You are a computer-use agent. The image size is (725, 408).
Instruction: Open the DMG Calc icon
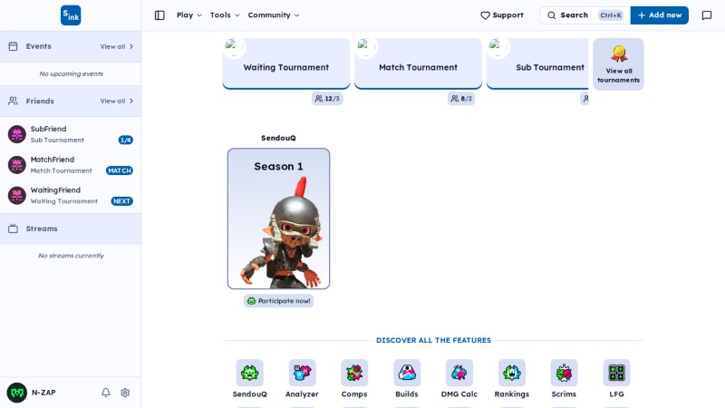click(x=459, y=373)
